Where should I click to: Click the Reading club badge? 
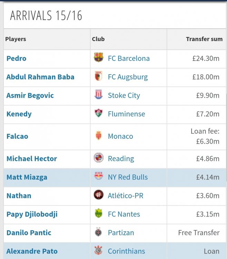[98, 157]
